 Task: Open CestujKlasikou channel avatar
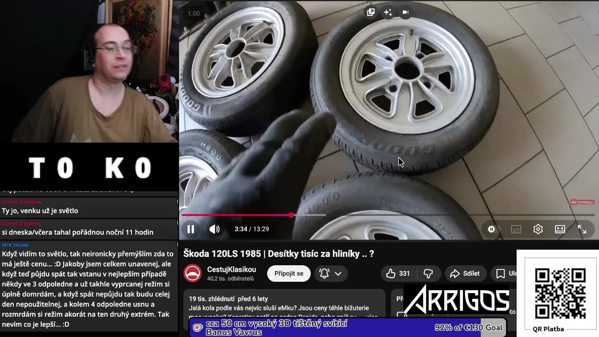tap(192, 273)
